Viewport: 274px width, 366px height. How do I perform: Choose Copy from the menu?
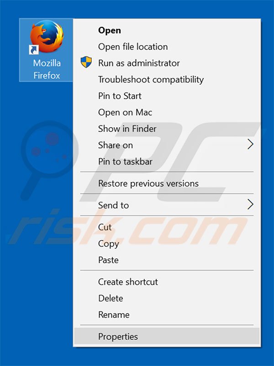click(167, 244)
